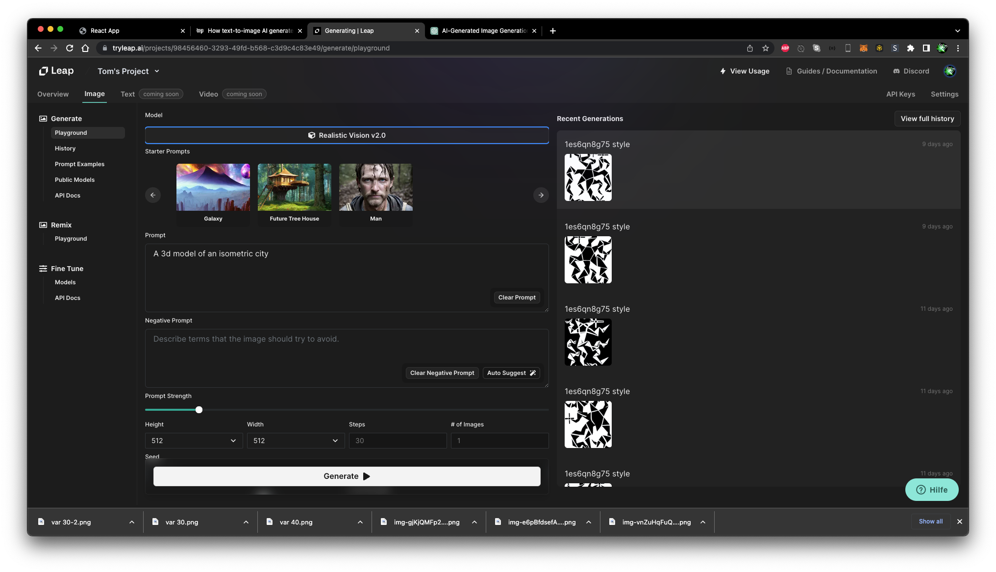
Task: Open the Height dropdown set to 512
Action: (194, 441)
